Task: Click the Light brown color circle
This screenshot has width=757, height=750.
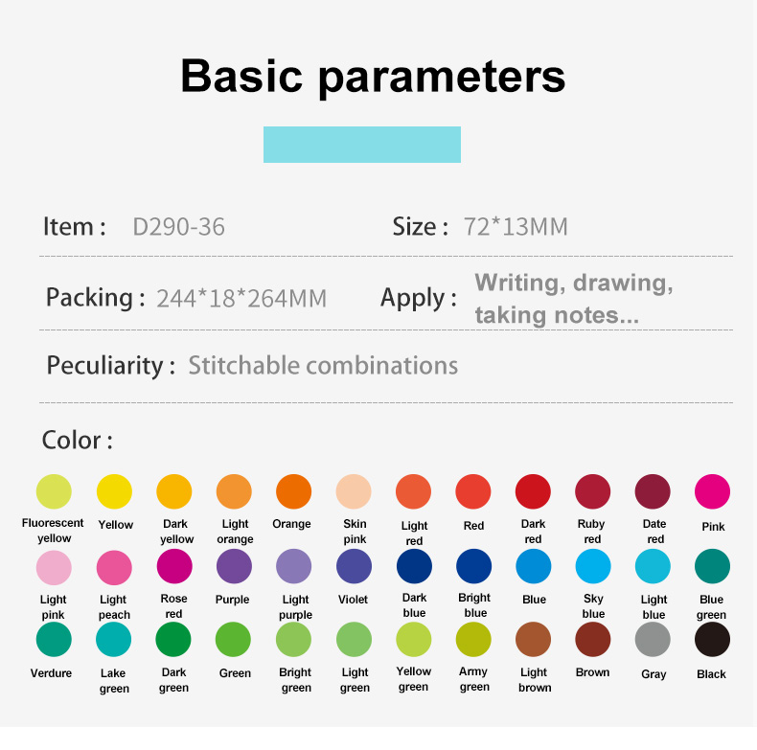Action: coord(533,640)
